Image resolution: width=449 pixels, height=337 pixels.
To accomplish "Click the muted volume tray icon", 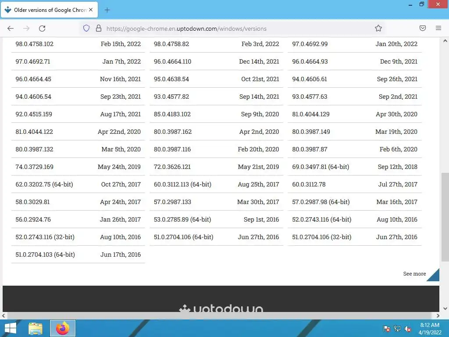I will pyautogui.click(x=408, y=329).
